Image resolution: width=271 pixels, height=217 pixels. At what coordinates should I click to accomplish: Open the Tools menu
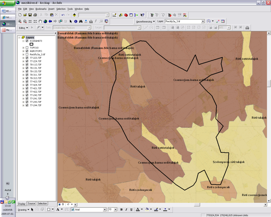[x=70, y=9]
